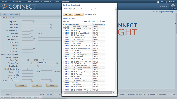Click the begins with search field

click(x=106, y=9)
